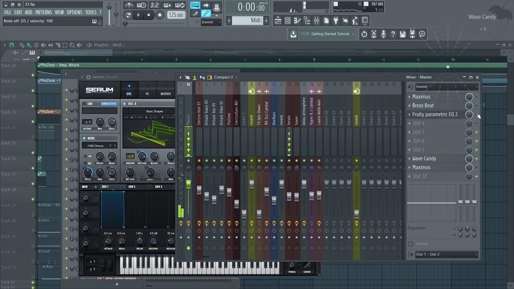Switch to Serum MATRIX tab

pos(165,90)
